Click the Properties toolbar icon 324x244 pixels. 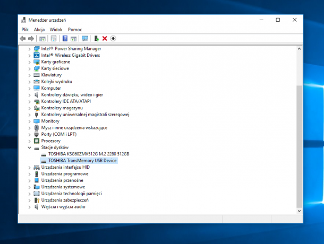coord(54,38)
